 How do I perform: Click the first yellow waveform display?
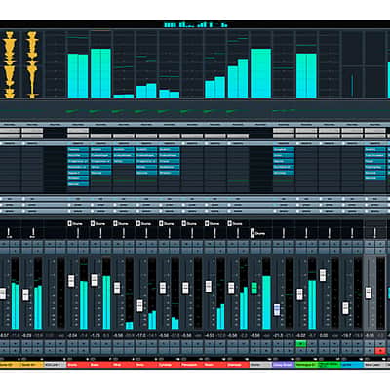click(x=10, y=65)
